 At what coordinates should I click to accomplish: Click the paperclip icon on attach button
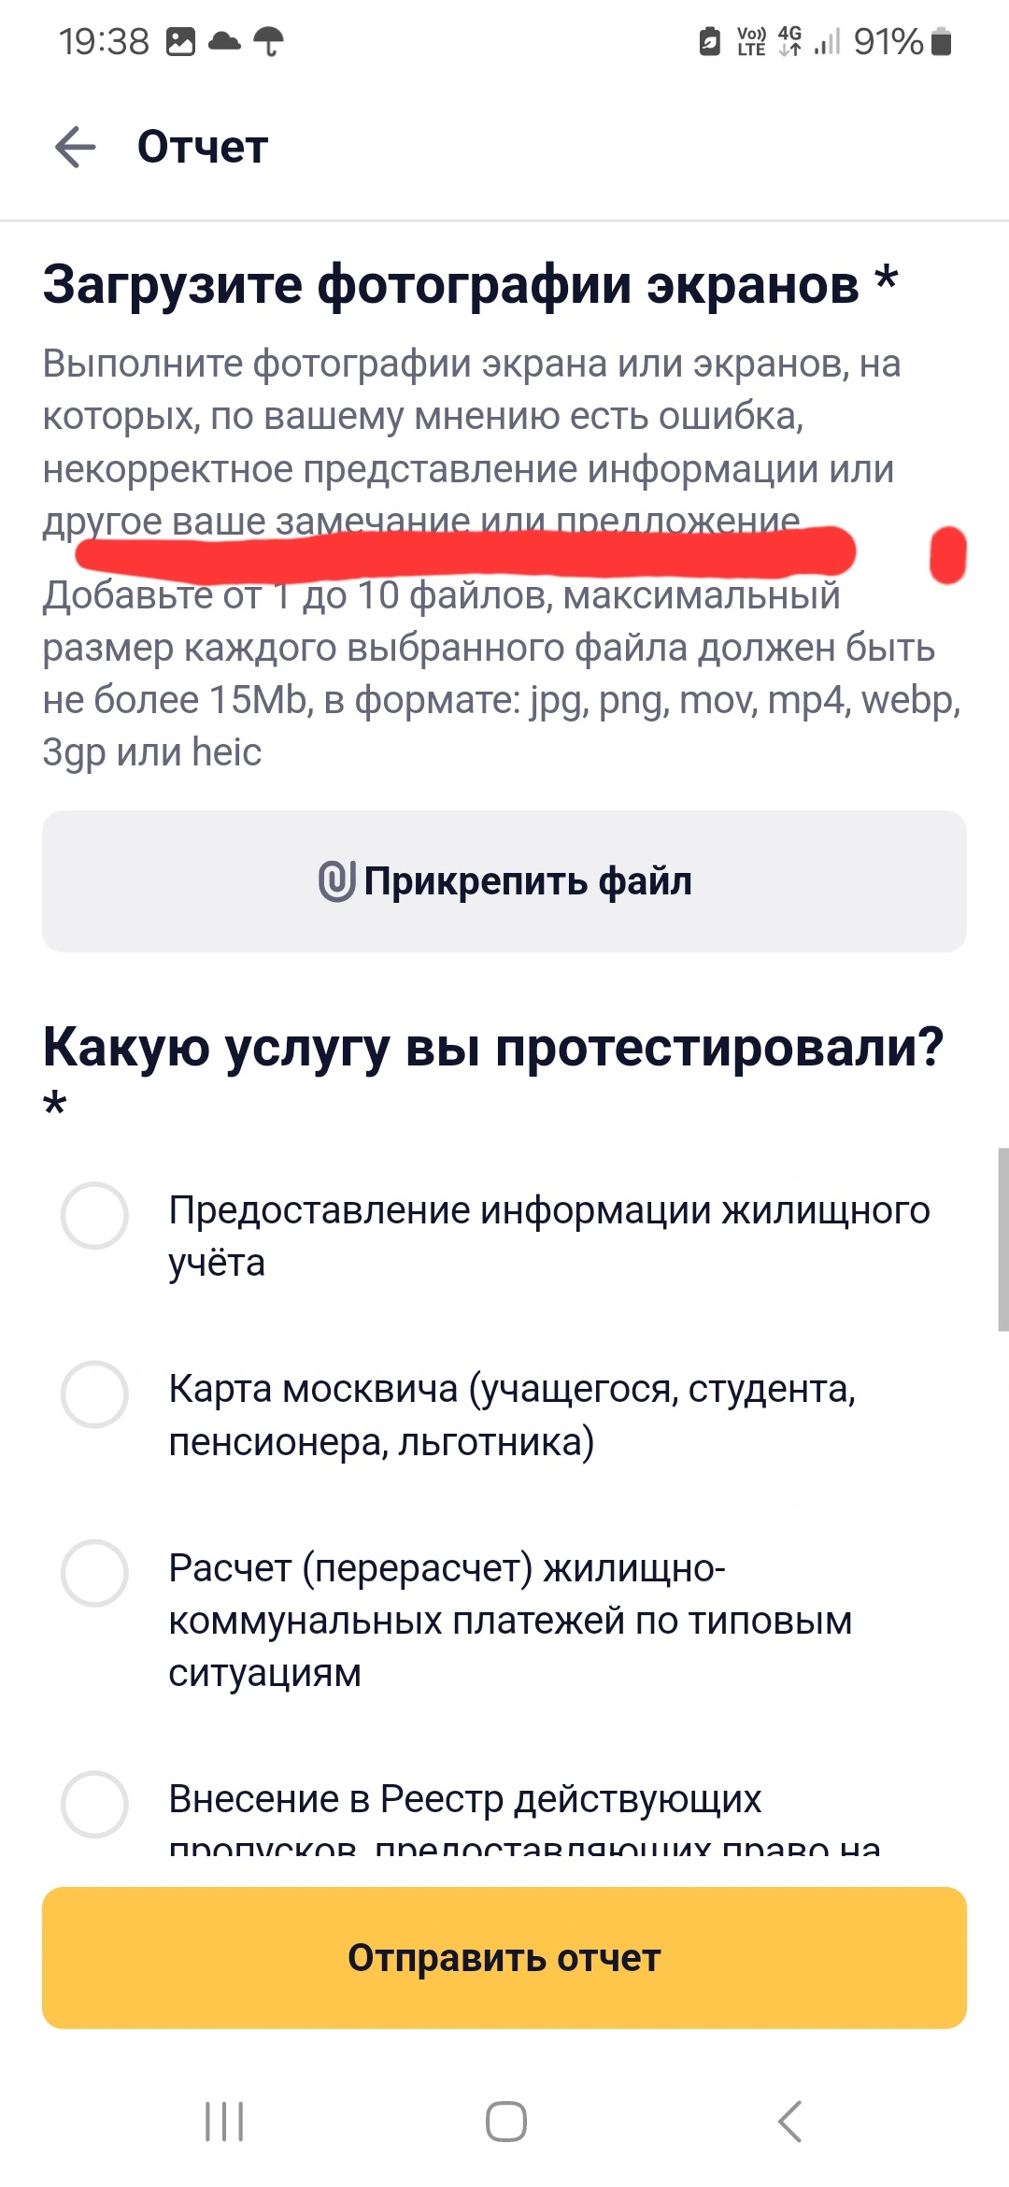pos(336,881)
